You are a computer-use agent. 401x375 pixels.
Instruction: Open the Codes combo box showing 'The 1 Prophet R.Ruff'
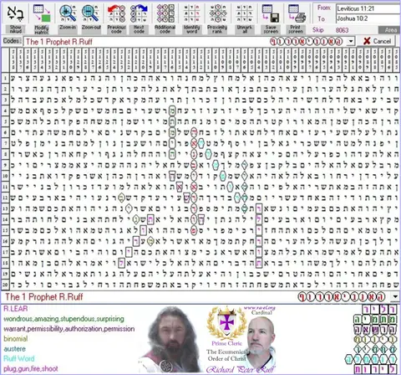tap(189, 42)
